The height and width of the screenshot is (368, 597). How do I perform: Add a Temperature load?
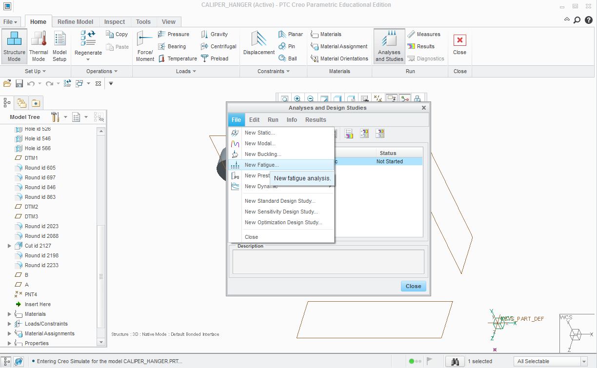click(178, 58)
